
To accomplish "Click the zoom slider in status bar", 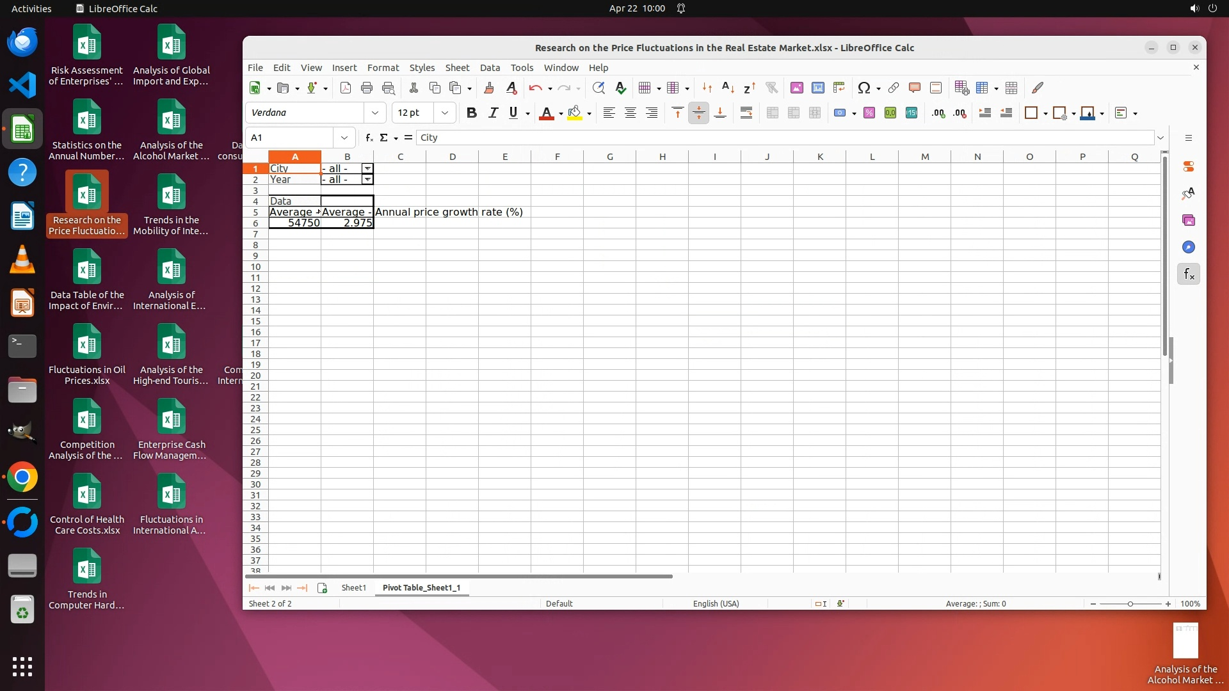I will pyautogui.click(x=1130, y=604).
